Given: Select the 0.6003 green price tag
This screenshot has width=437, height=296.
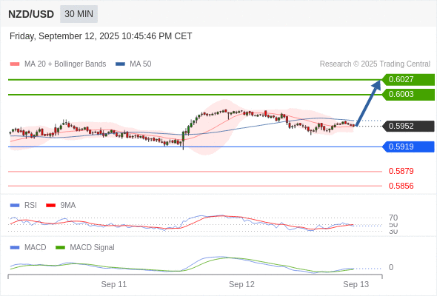Looking at the screenshot, I should click(408, 95).
